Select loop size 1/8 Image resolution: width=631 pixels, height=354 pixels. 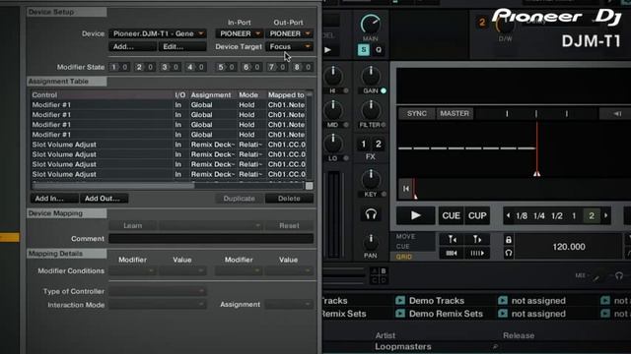coord(522,216)
